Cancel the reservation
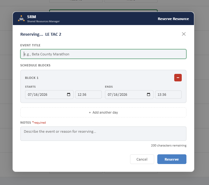Screen dimensions: 209x185 click(x=142, y=159)
